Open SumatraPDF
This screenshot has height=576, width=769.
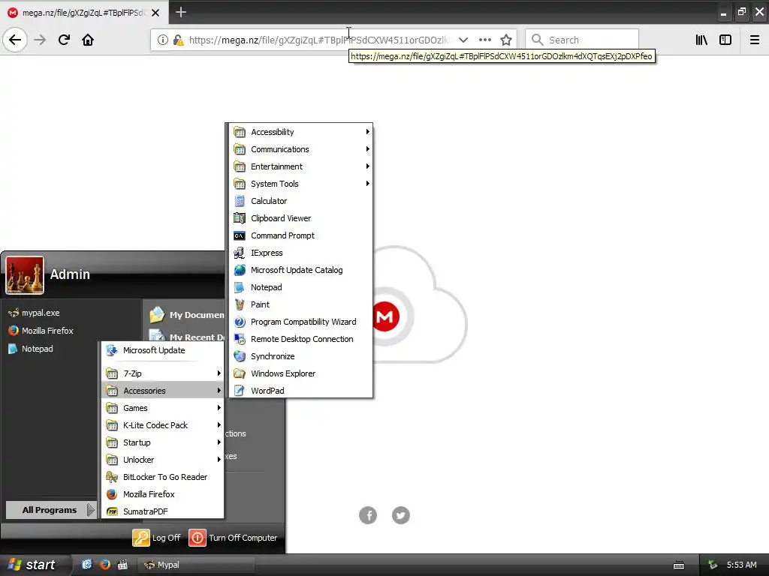162,511
